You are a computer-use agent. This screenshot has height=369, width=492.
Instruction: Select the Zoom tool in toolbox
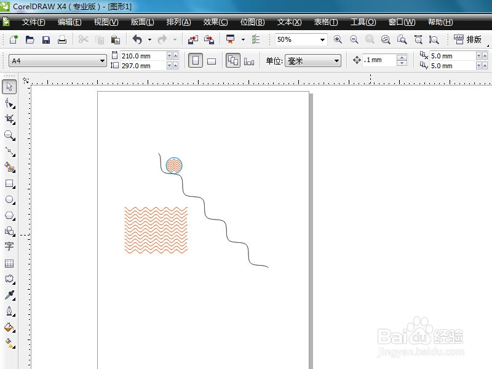coord(9,135)
